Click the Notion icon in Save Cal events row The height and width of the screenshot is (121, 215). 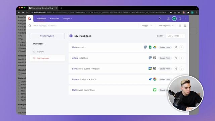(155, 69)
